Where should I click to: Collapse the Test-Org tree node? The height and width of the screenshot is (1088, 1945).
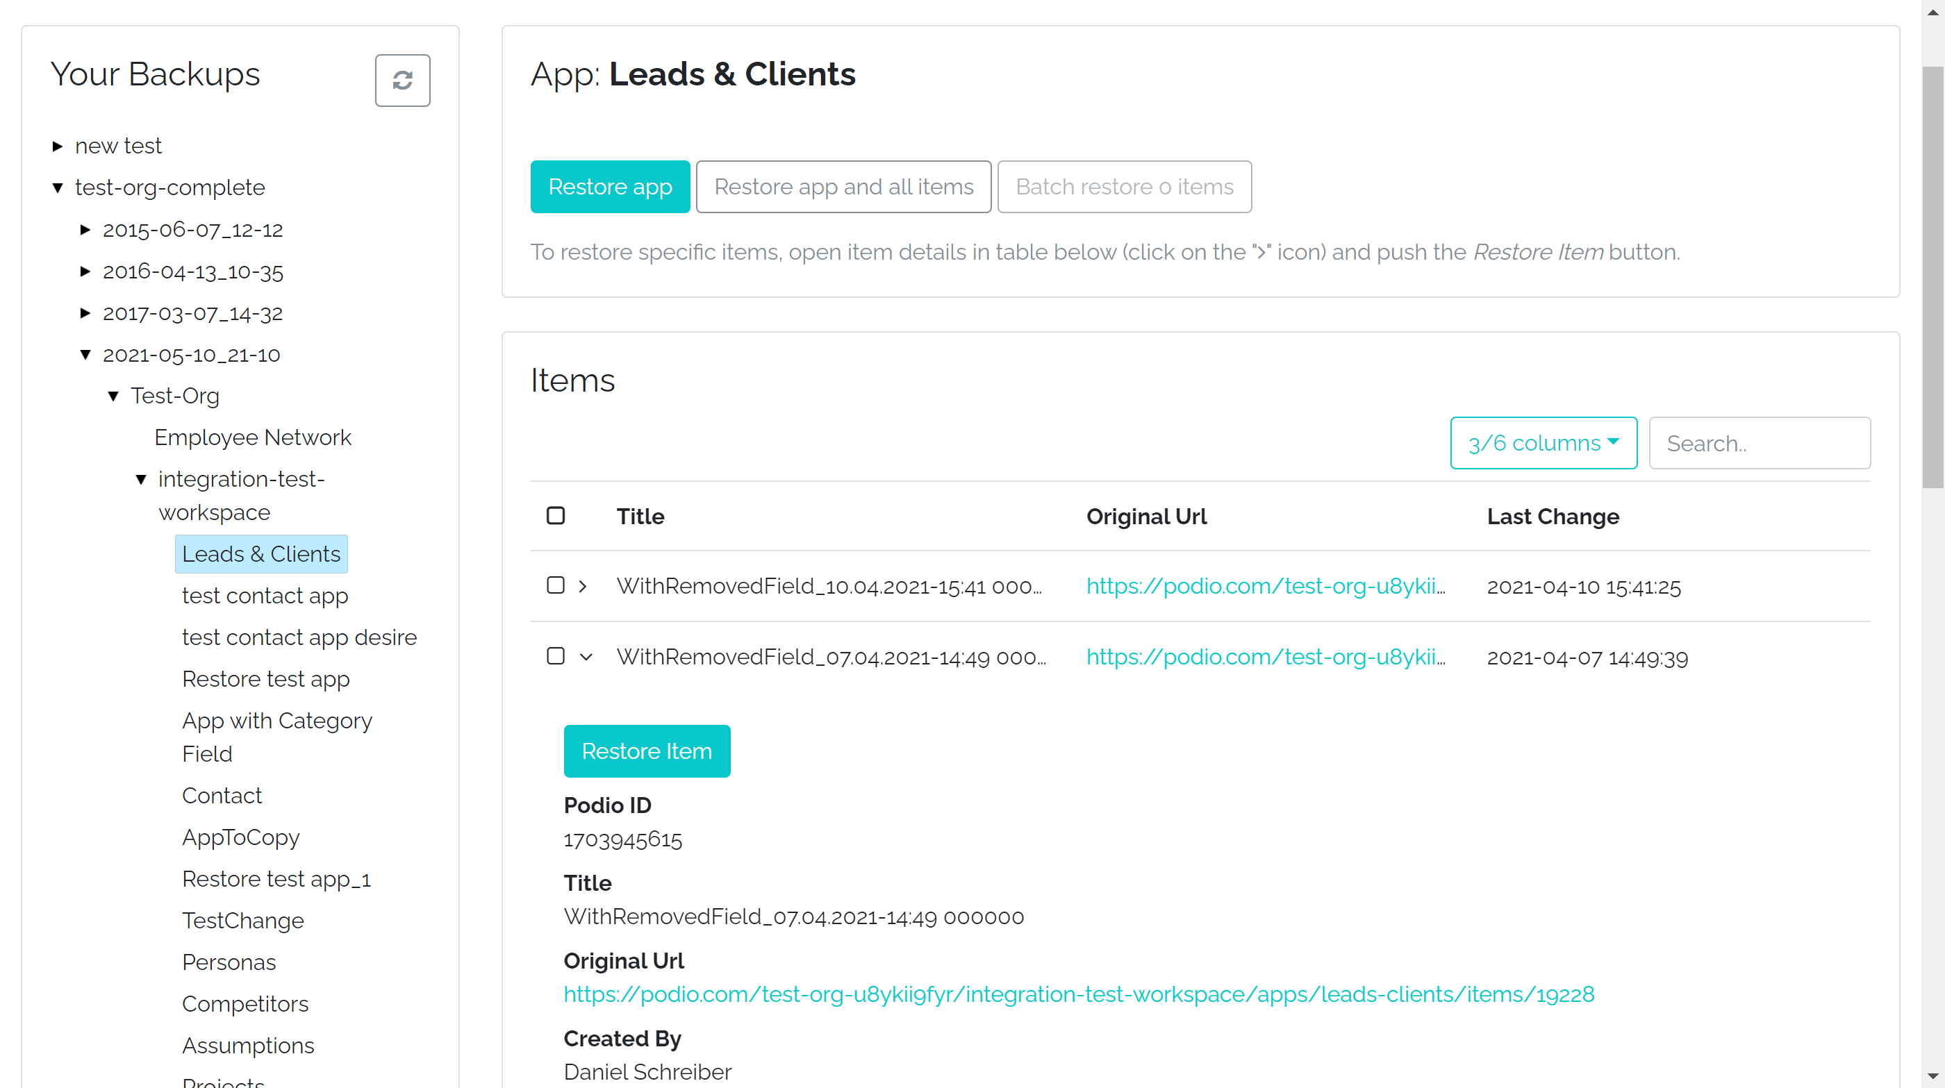pos(113,396)
